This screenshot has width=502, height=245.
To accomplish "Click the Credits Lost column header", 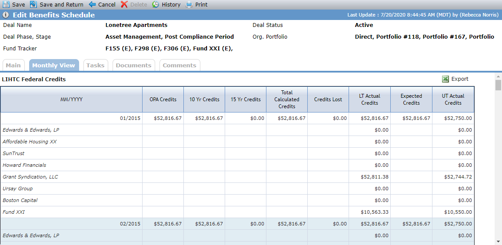I will pyautogui.click(x=328, y=99).
